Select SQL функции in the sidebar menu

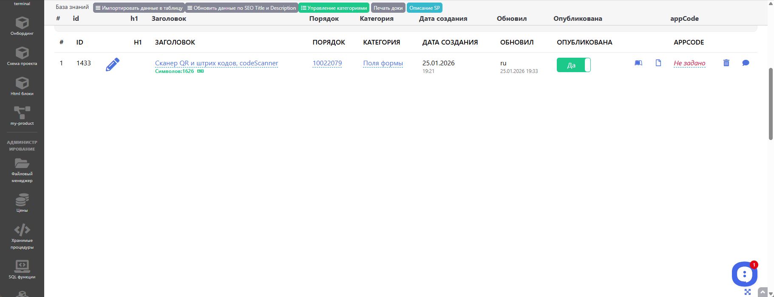(x=22, y=269)
